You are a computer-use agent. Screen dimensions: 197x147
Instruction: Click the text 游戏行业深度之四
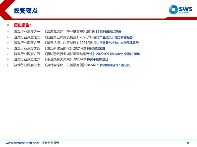click(27, 48)
